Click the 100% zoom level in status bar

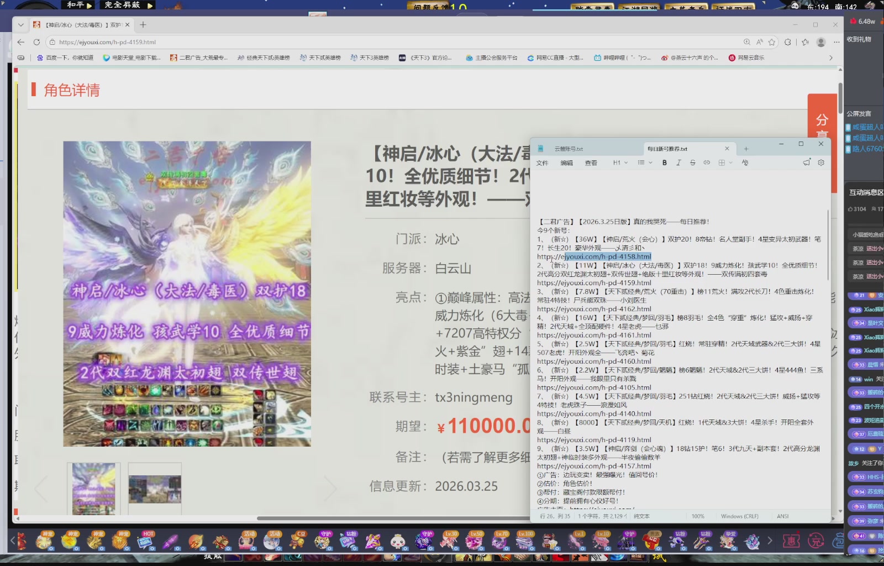tap(698, 516)
